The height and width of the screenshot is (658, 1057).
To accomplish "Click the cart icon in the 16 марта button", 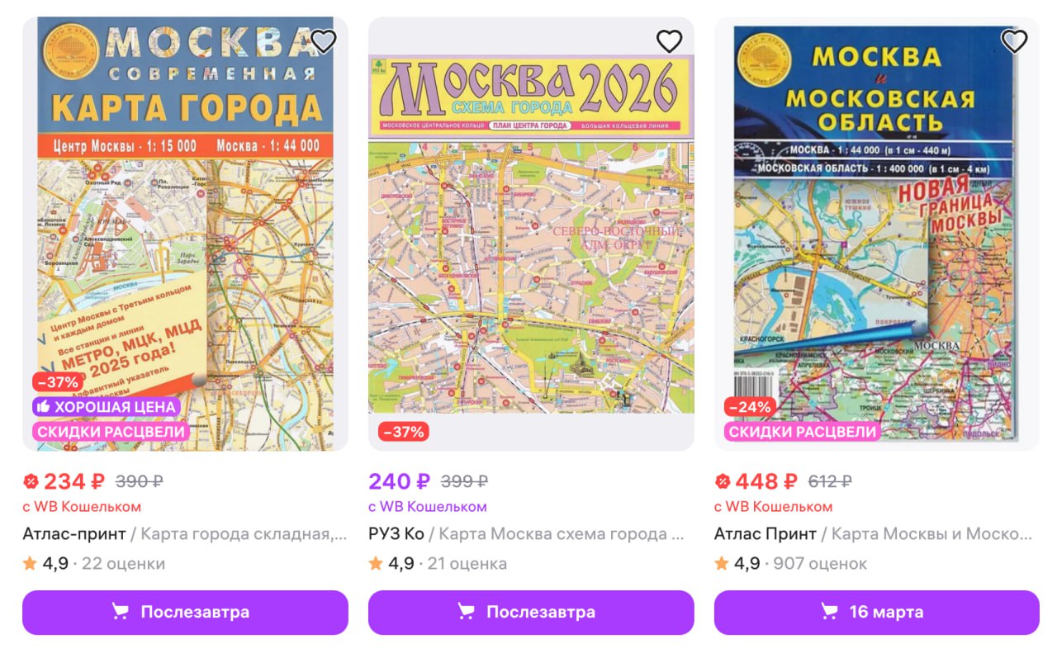I will [x=829, y=612].
